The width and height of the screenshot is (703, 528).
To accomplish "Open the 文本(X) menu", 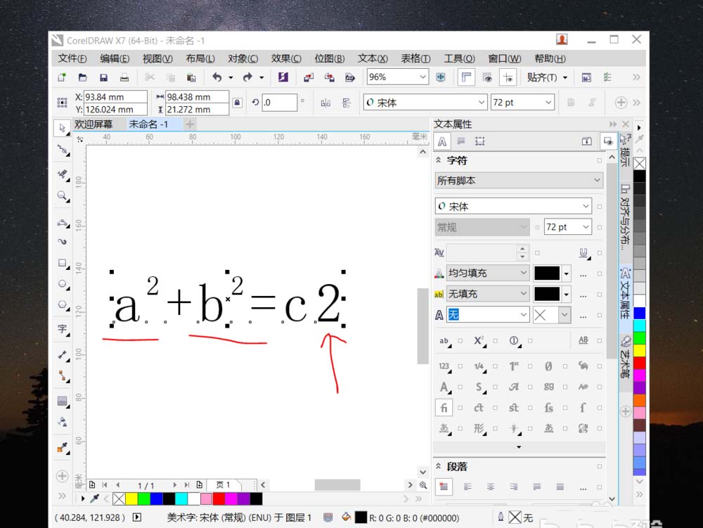I will click(x=373, y=59).
